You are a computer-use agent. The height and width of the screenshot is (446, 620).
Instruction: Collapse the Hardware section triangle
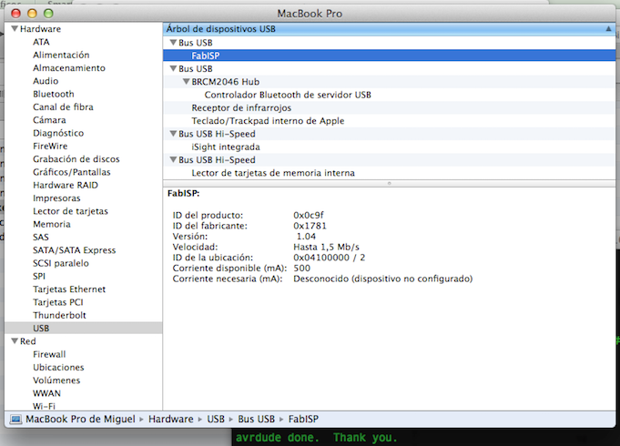point(15,29)
